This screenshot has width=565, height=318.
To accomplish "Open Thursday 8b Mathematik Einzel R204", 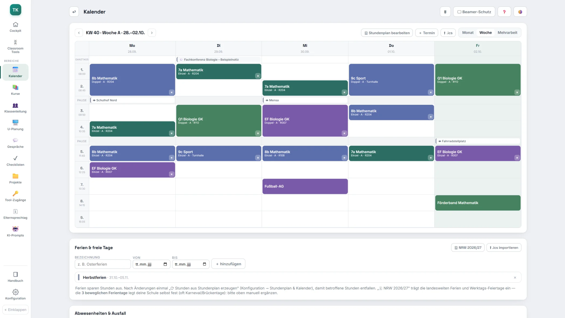I will click(x=391, y=113).
